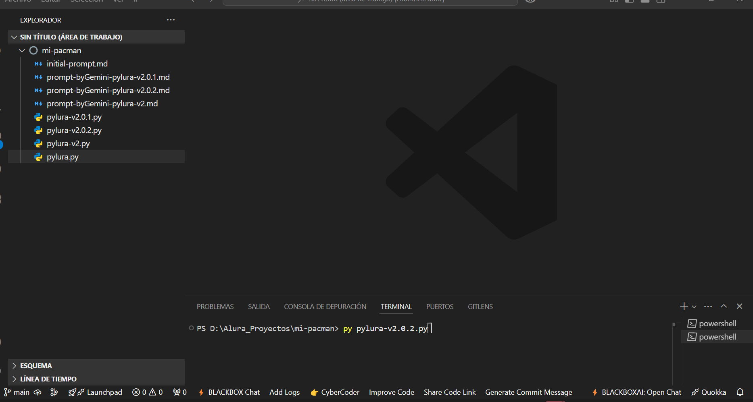The width and height of the screenshot is (753, 402).
Task: Click BLACKBOXAI: Open Chat status item
Action: coord(636,392)
